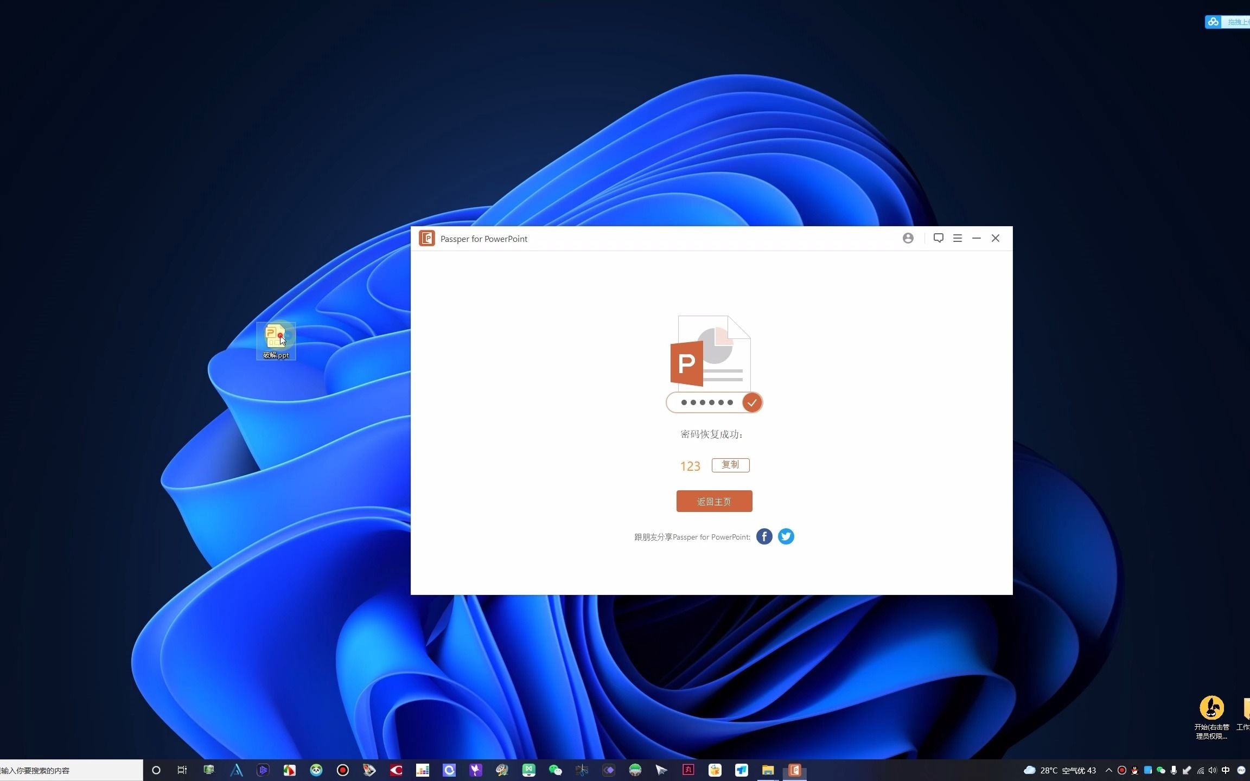Open the Wi-Fi network tray icon
Screen dimensions: 1250x781
point(1200,770)
